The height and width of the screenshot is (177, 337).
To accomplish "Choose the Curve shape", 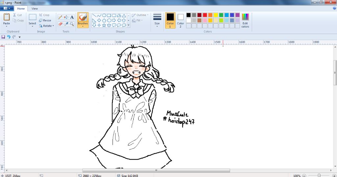I will coord(99,16).
